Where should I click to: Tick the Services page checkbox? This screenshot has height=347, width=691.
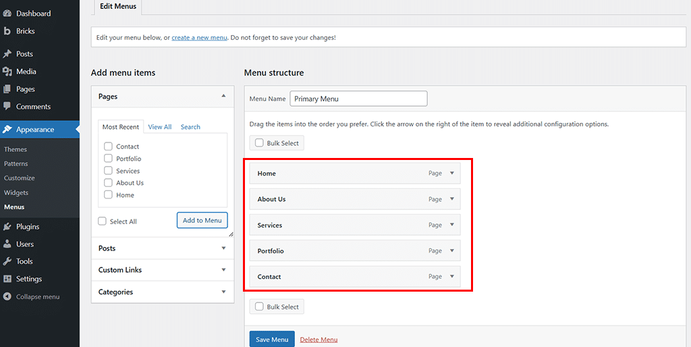[109, 171]
